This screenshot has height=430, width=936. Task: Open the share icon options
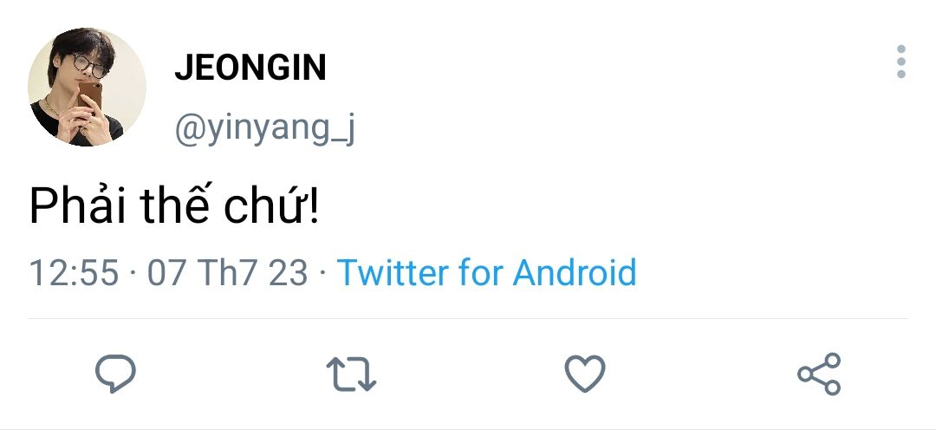(x=819, y=374)
